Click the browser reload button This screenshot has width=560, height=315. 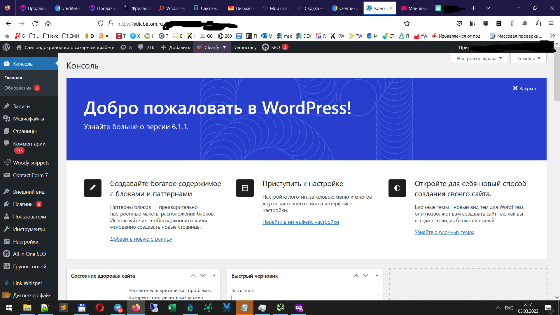(x=35, y=24)
